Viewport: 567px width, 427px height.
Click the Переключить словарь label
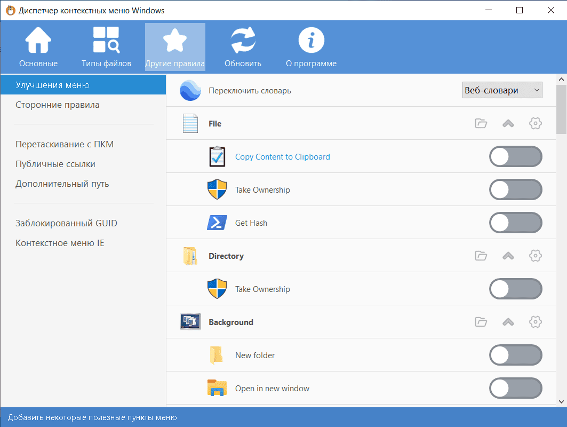(x=250, y=90)
